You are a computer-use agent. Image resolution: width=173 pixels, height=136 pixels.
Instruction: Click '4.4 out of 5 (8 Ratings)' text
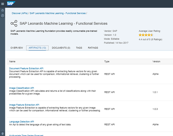coord(150,39)
